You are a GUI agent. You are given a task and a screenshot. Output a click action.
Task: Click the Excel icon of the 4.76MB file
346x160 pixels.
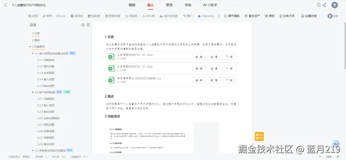[112, 80]
